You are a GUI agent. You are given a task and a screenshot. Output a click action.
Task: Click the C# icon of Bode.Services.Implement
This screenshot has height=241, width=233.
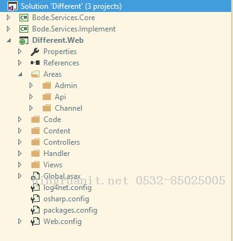pyautogui.click(x=24, y=29)
